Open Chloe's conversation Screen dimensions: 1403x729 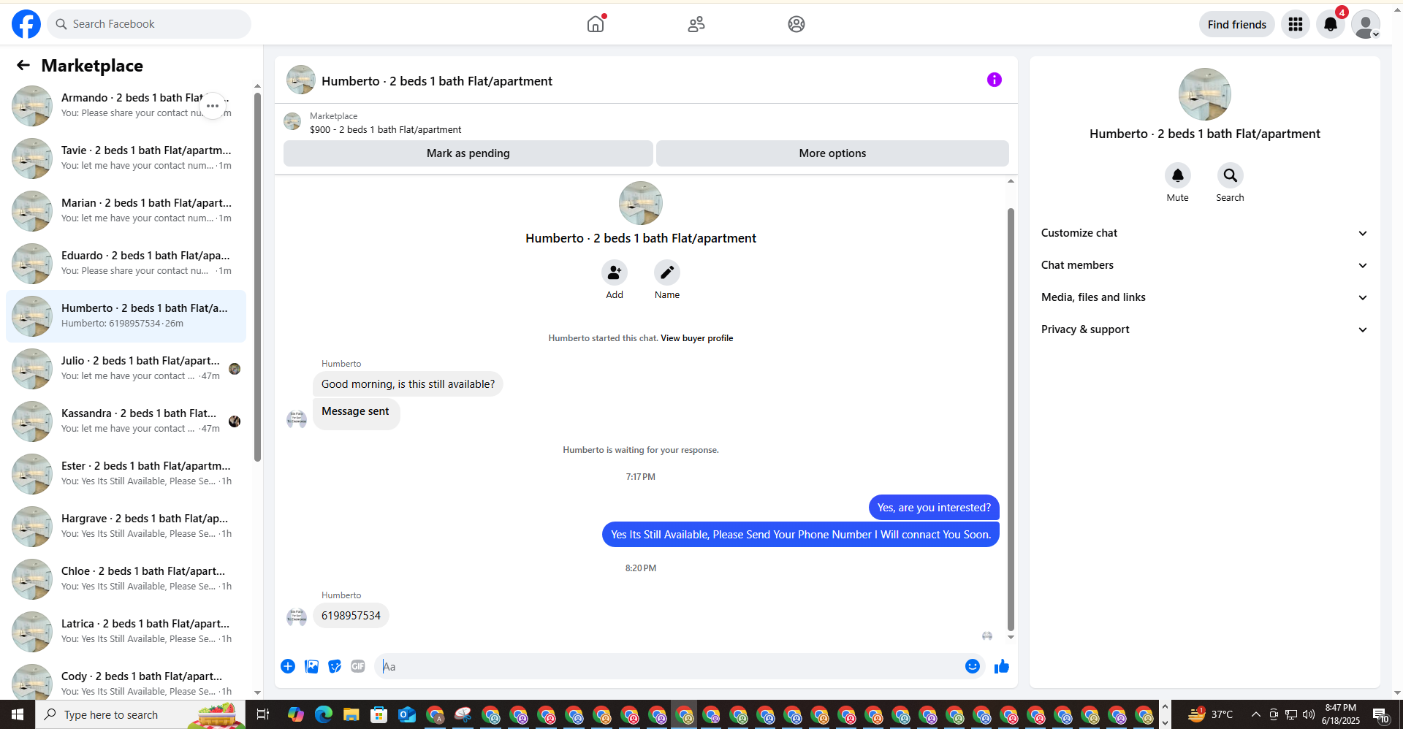[126, 579]
